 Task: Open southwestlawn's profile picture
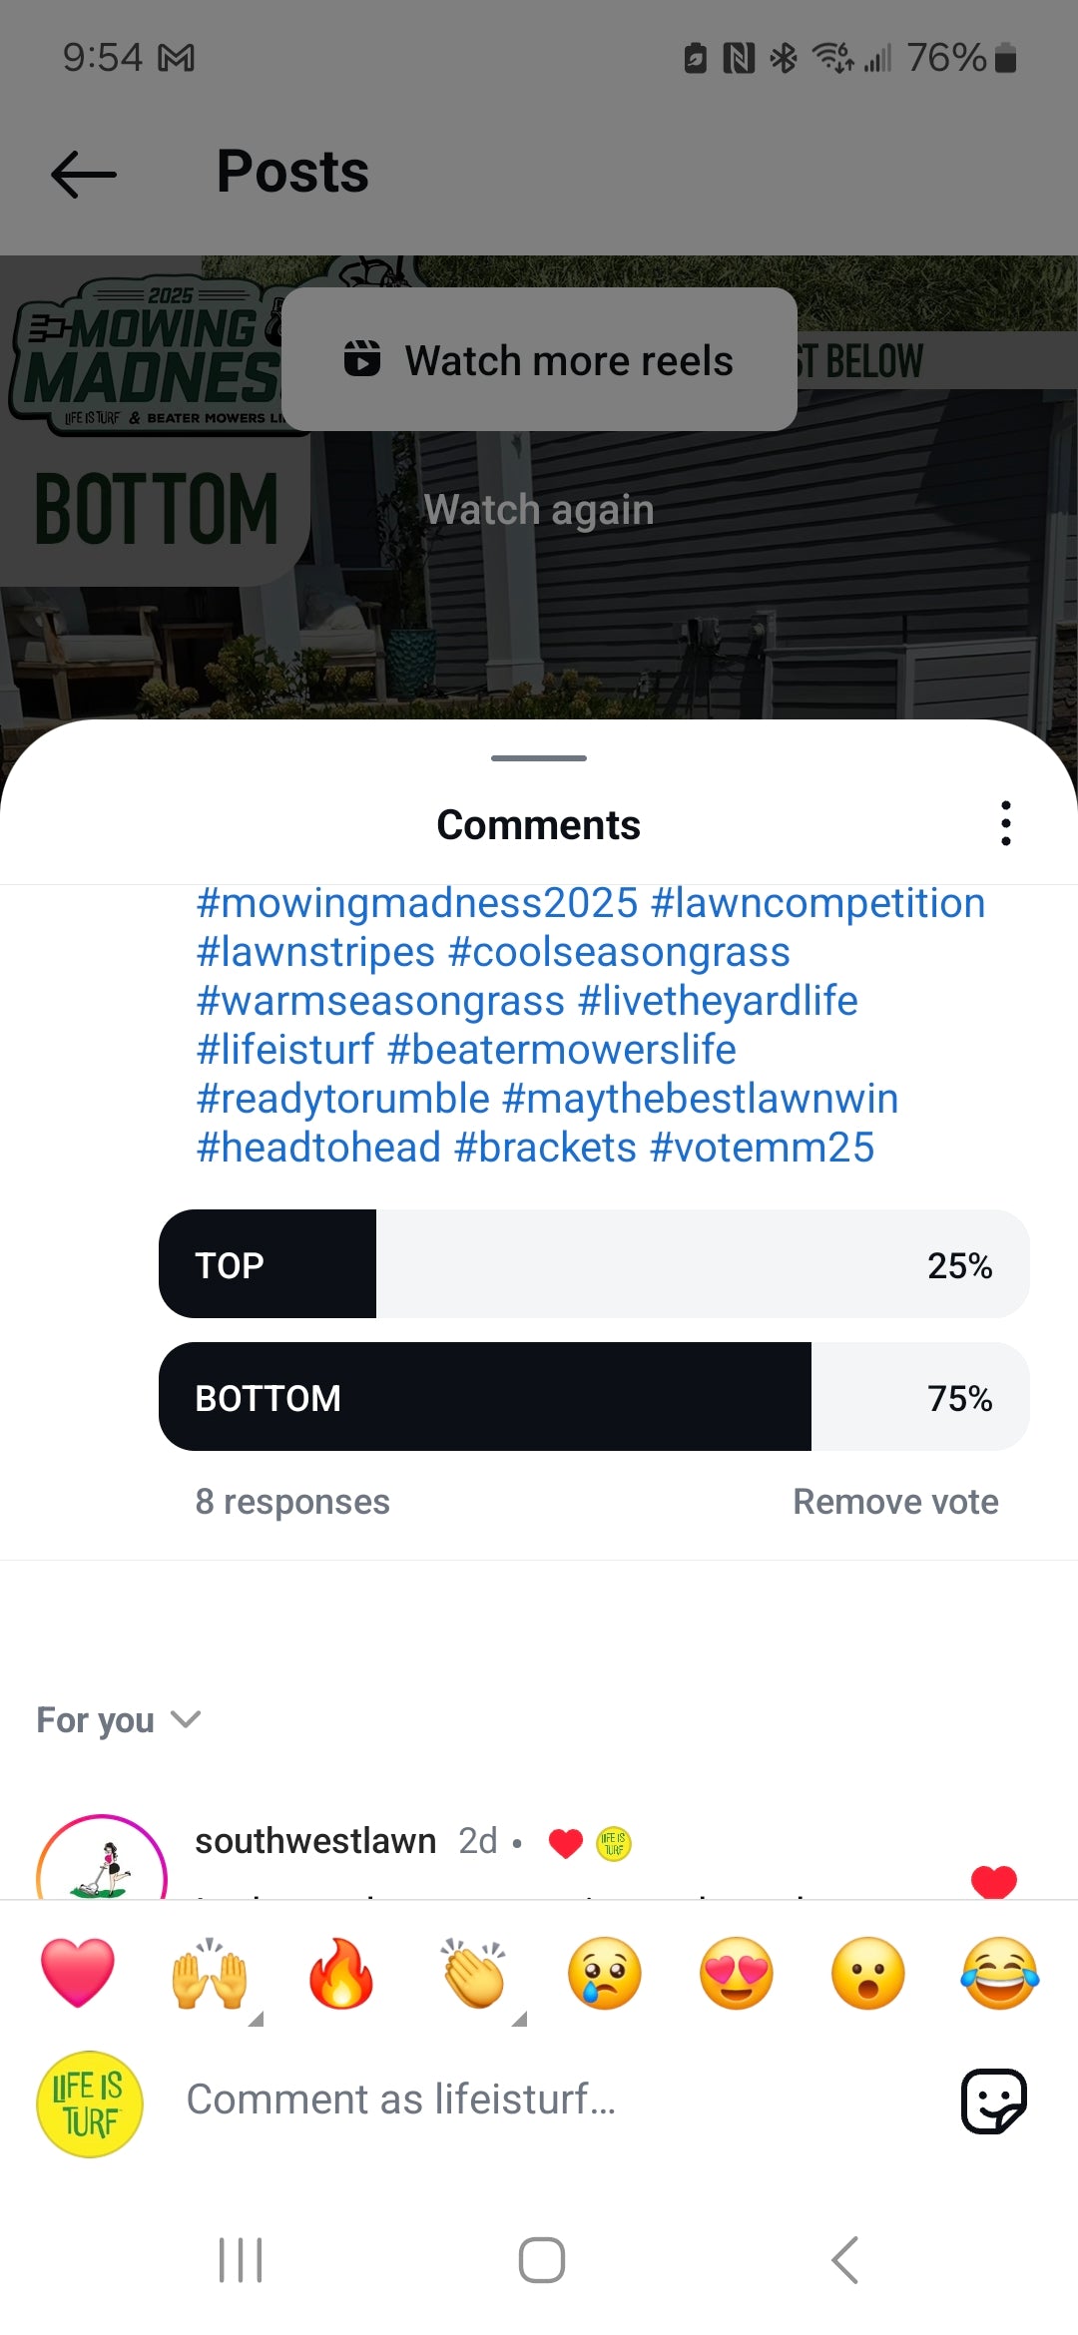pos(101,1864)
